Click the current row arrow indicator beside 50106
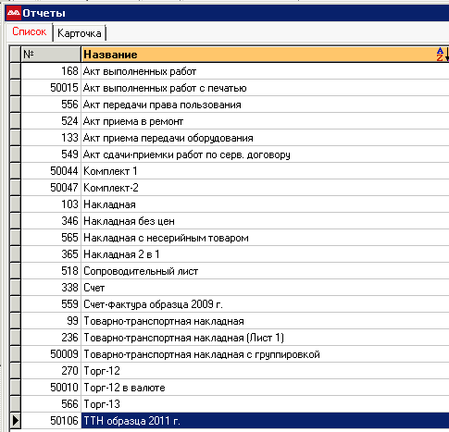 pos(15,421)
